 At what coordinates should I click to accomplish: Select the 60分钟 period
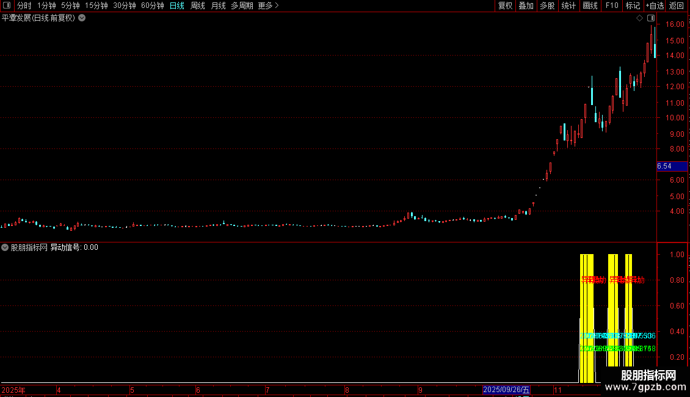(153, 5)
